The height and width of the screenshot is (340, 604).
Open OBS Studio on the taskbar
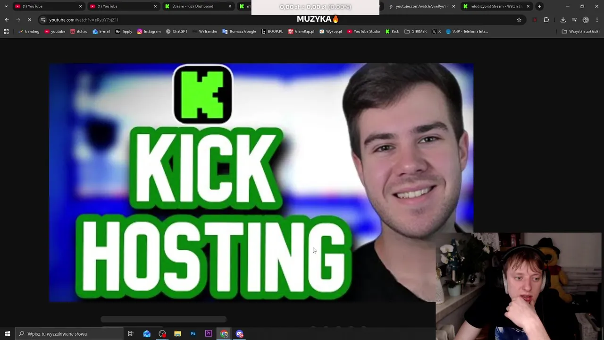coord(162,334)
